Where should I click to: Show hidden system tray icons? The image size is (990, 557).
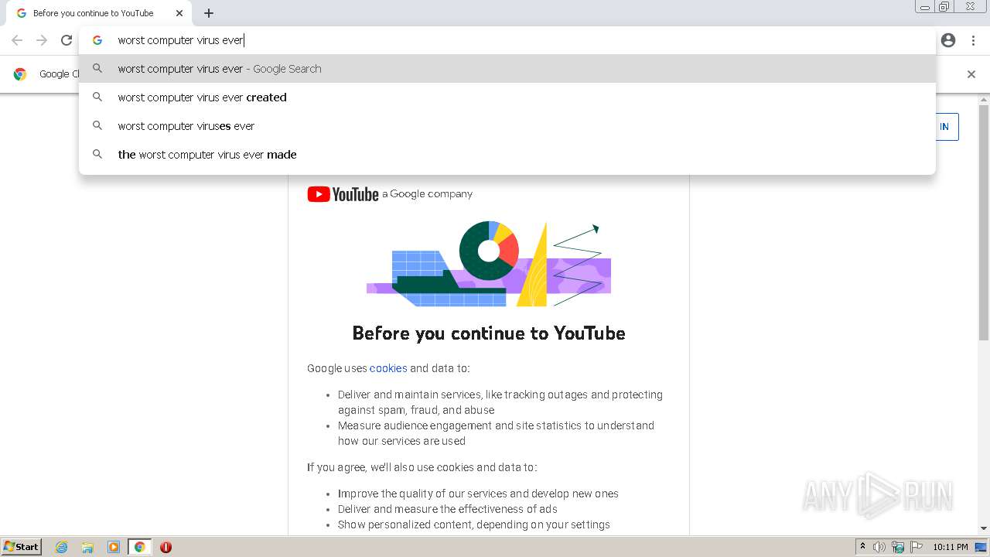(x=862, y=547)
